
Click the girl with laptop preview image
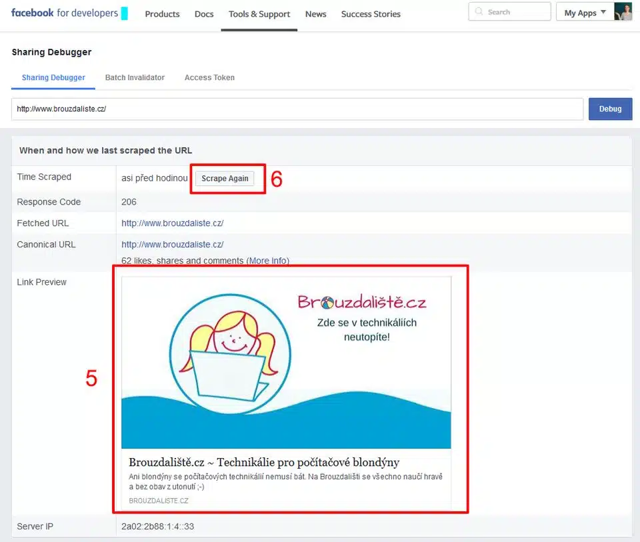click(x=286, y=363)
